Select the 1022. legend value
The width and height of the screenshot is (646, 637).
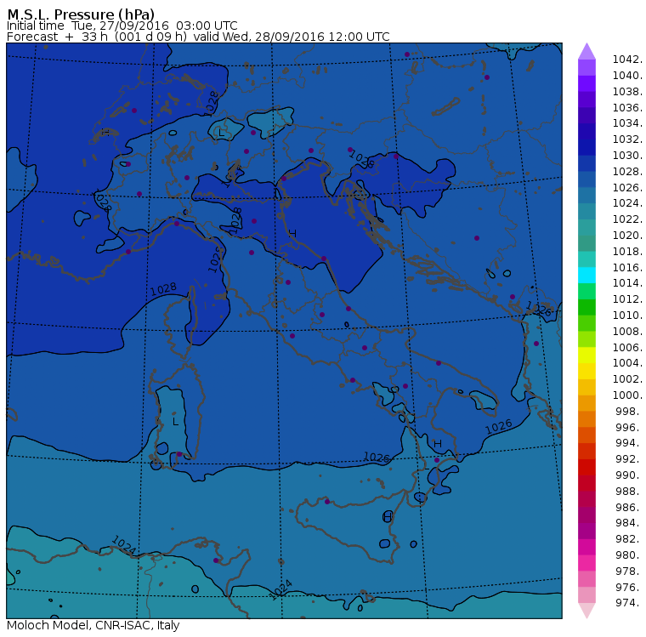[x=627, y=219]
